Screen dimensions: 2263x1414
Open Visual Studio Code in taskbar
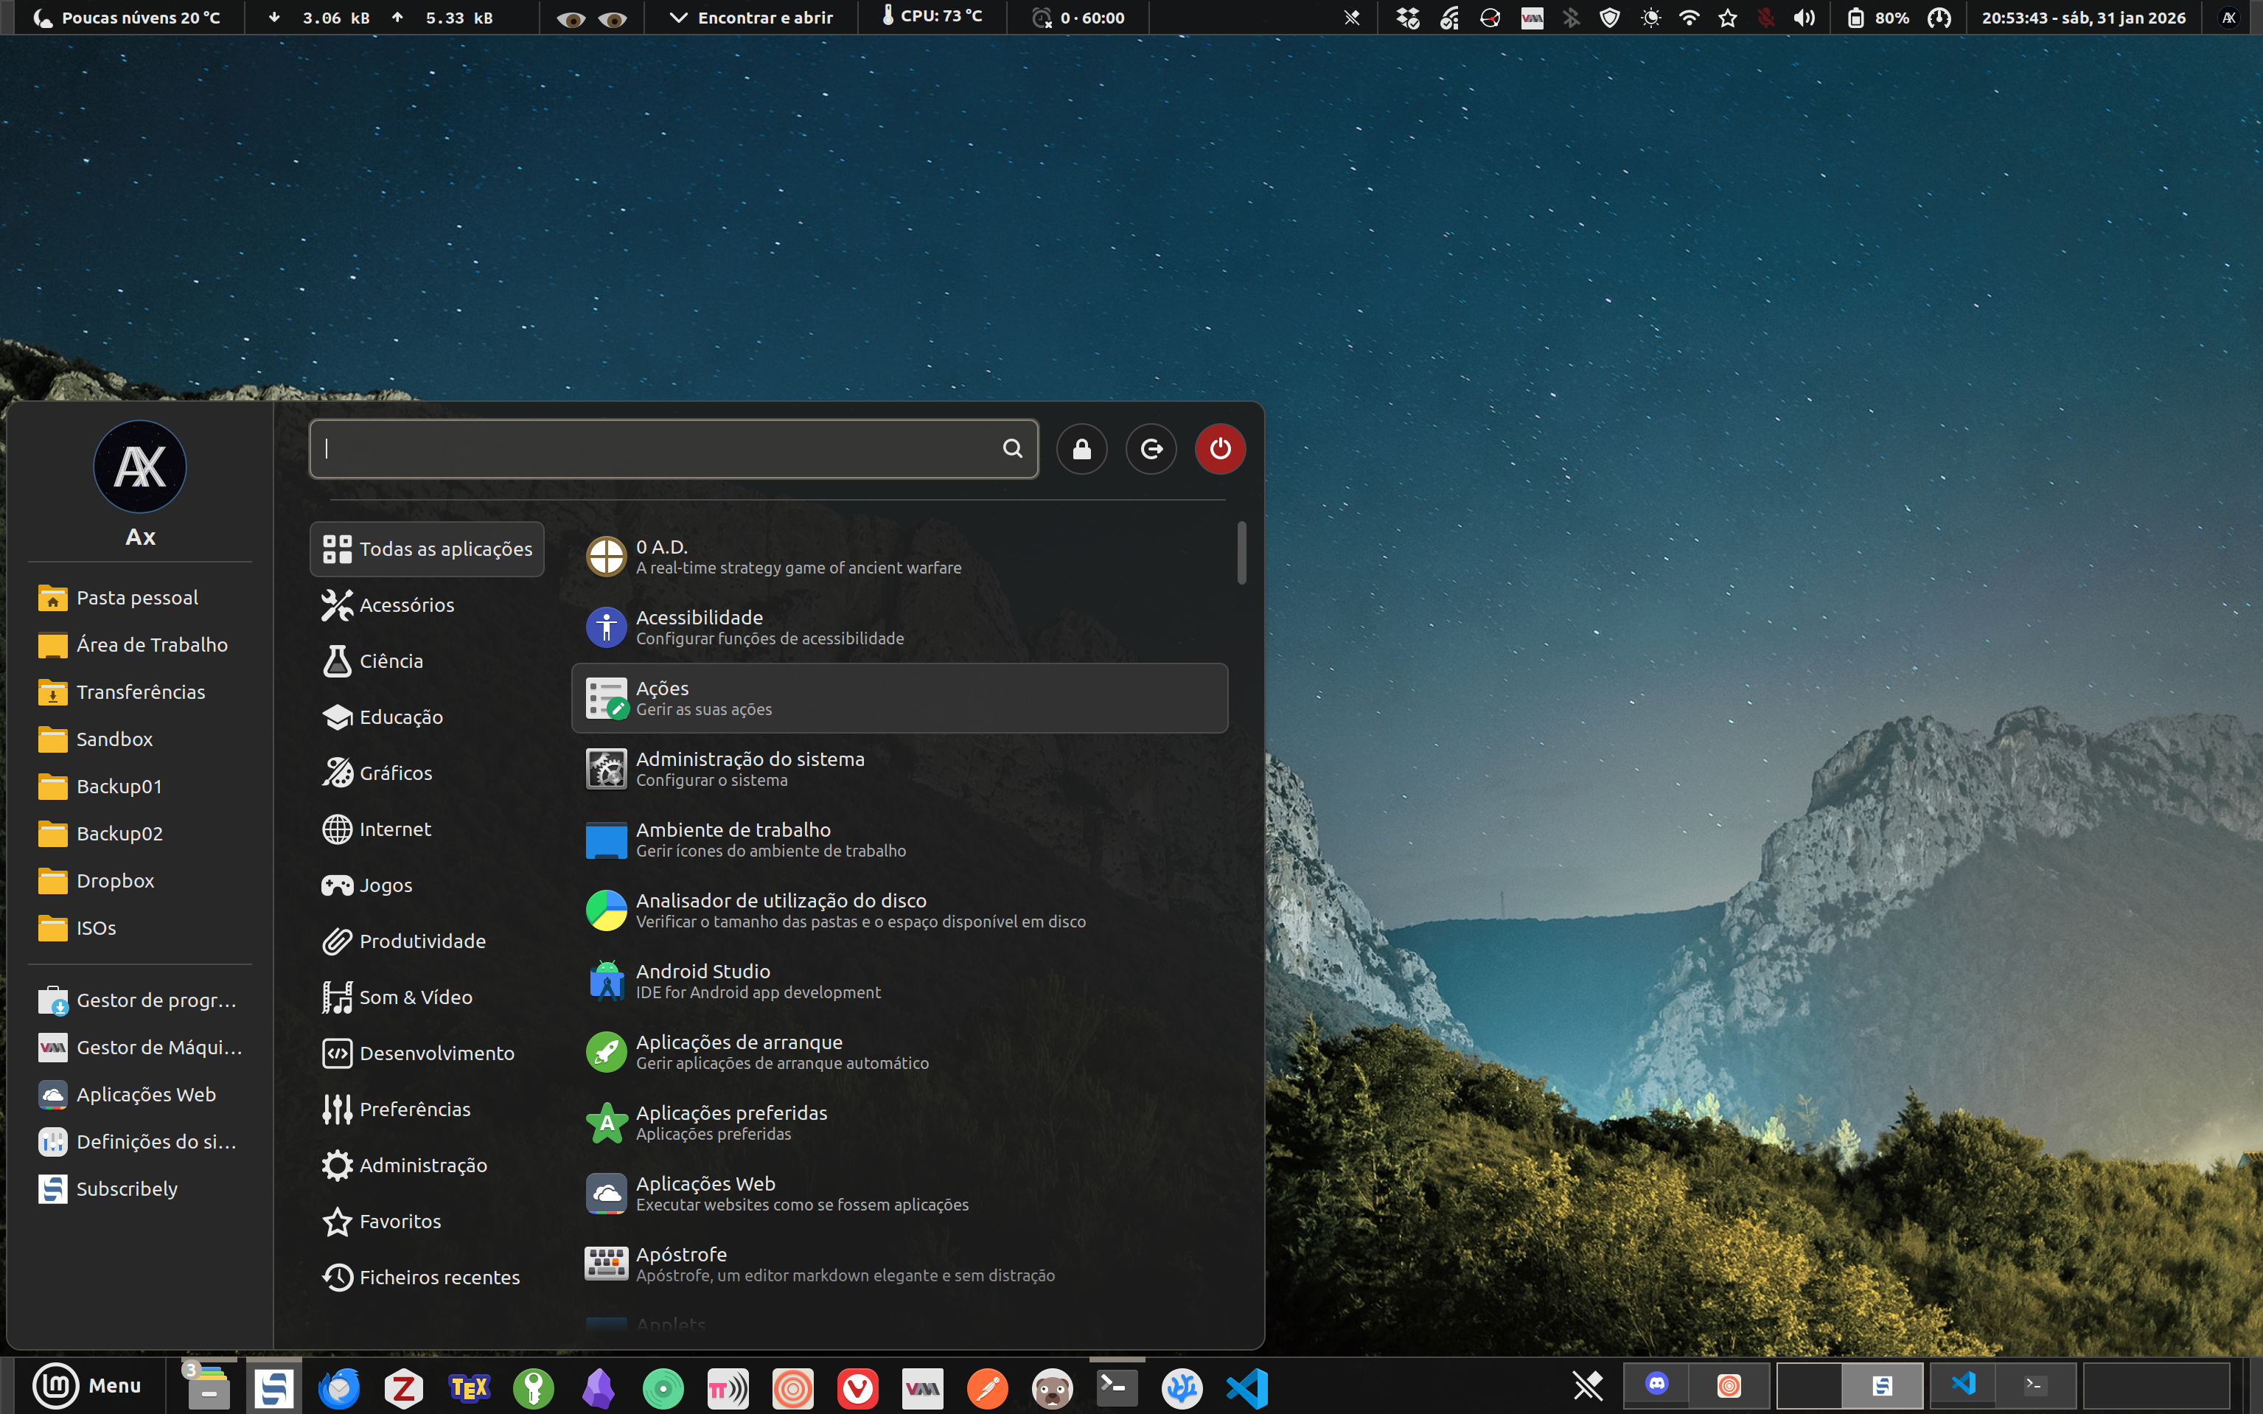coord(1247,1387)
